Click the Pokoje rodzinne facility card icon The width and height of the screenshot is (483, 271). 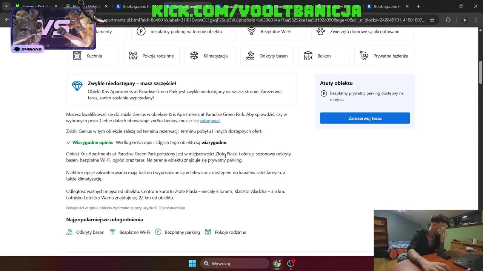pyautogui.click(x=133, y=56)
